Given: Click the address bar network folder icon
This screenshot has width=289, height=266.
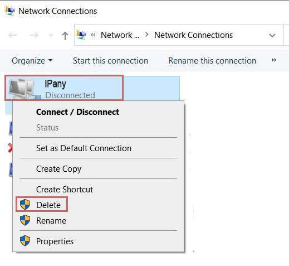Looking at the screenshot, I should [81, 35].
